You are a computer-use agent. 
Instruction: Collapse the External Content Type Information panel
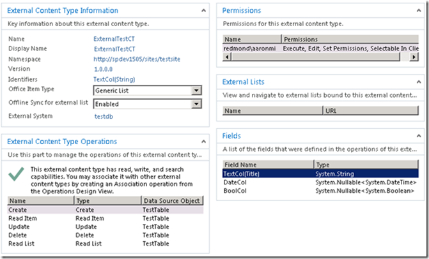pyautogui.click(x=203, y=11)
